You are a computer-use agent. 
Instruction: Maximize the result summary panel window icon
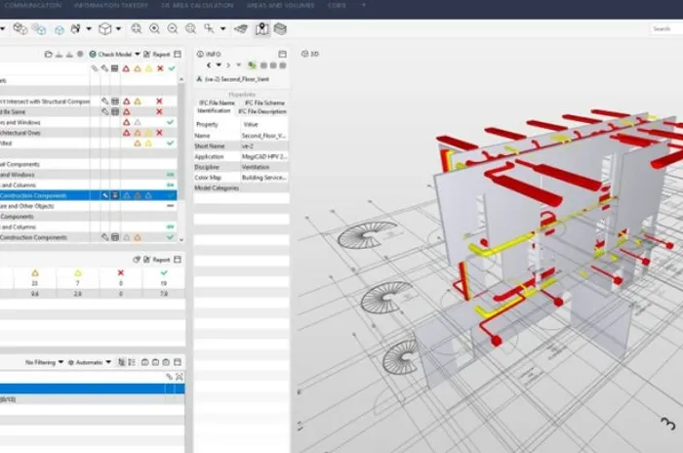click(x=178, y=260)
